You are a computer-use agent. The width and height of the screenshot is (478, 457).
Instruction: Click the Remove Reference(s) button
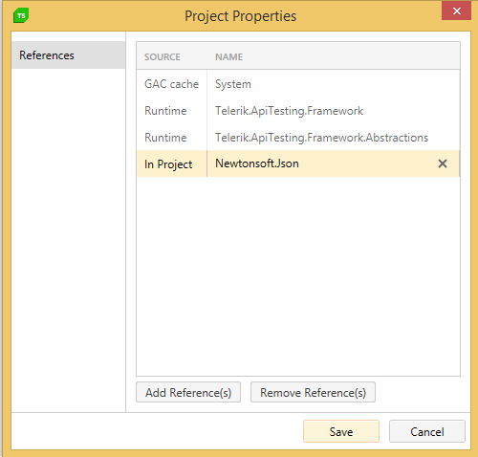313,392
